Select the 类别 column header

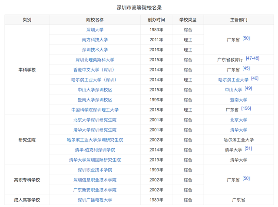click(x=27, y=20)
